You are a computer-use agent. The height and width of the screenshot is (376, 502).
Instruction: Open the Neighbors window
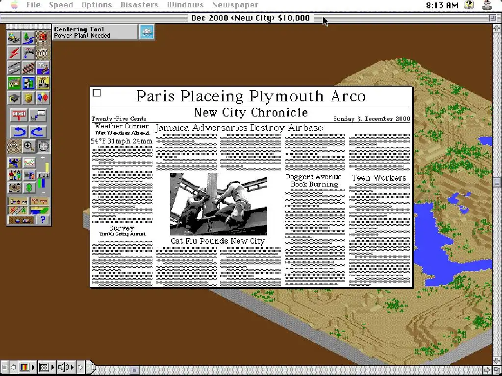(x=14, y=188)
